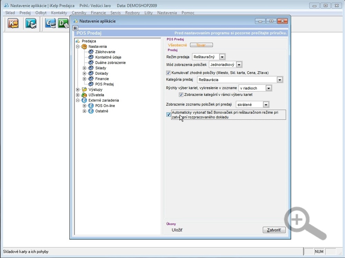The image size is (345, 258).
Task: Select the Výstupy folder icon in tree
Action: tap(85, 90)
